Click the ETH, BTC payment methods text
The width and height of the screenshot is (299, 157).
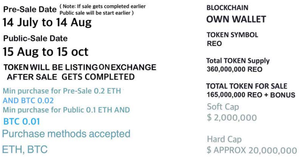pyautogui.click(x=25, y=150)
